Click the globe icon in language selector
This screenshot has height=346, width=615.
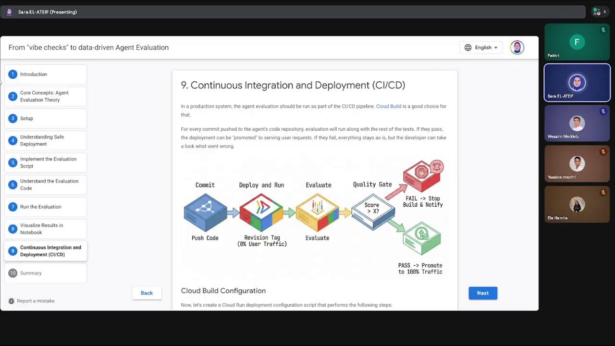coord(468,48)
